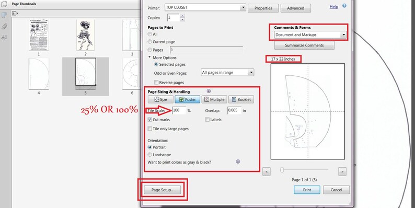Select the Booklet button

241,99
